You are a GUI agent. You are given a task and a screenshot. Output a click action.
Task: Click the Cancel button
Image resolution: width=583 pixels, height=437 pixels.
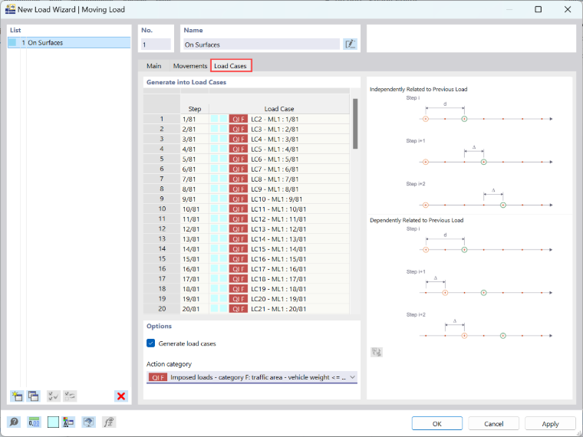coord(493,424)
